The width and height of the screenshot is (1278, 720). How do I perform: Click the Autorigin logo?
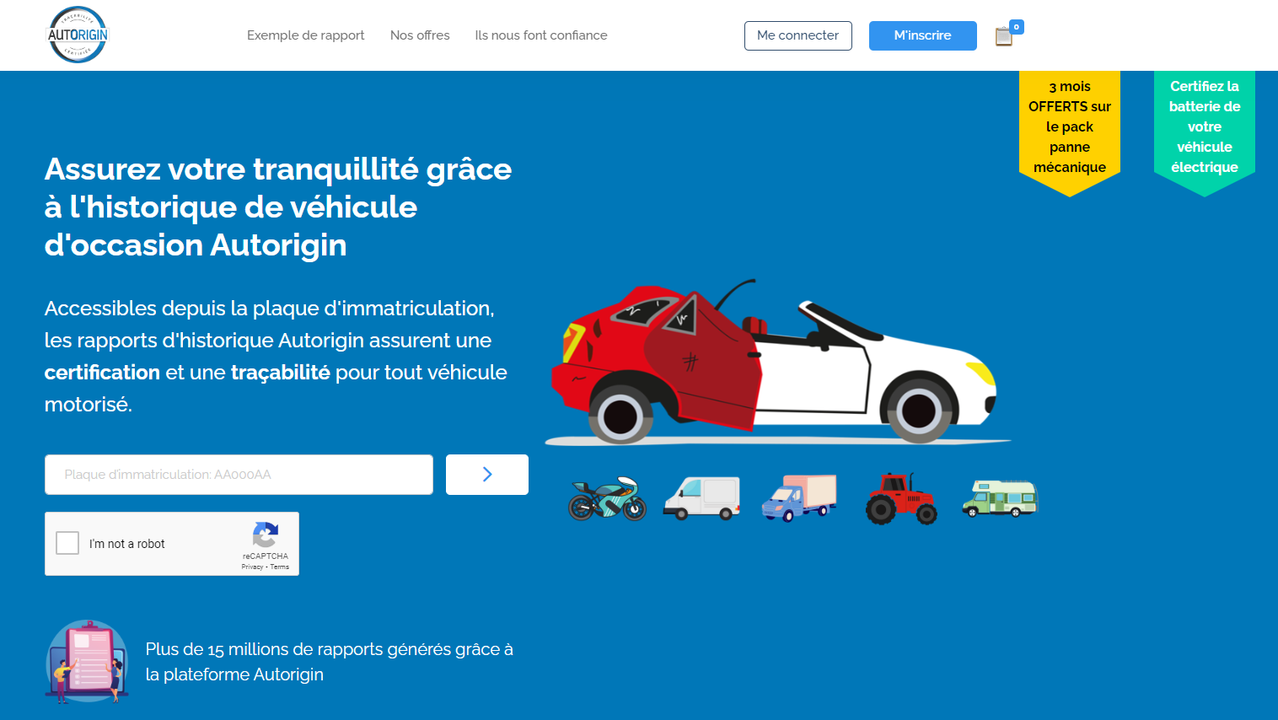tap(78, 35)
